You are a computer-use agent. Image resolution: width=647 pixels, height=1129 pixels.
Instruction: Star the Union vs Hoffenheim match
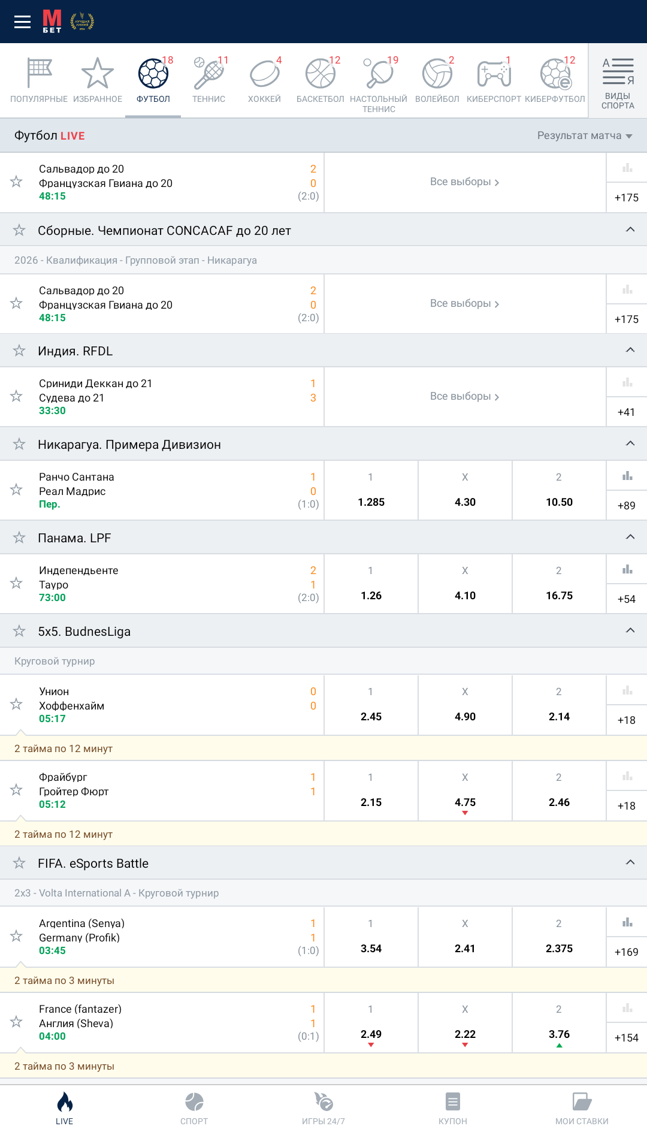click(x=17, y=705)
